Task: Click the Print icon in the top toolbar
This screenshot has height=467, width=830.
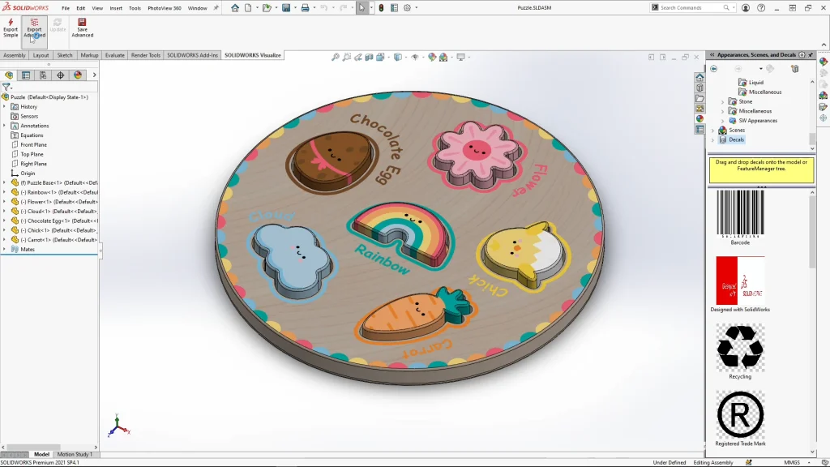Action: (305, 8)
